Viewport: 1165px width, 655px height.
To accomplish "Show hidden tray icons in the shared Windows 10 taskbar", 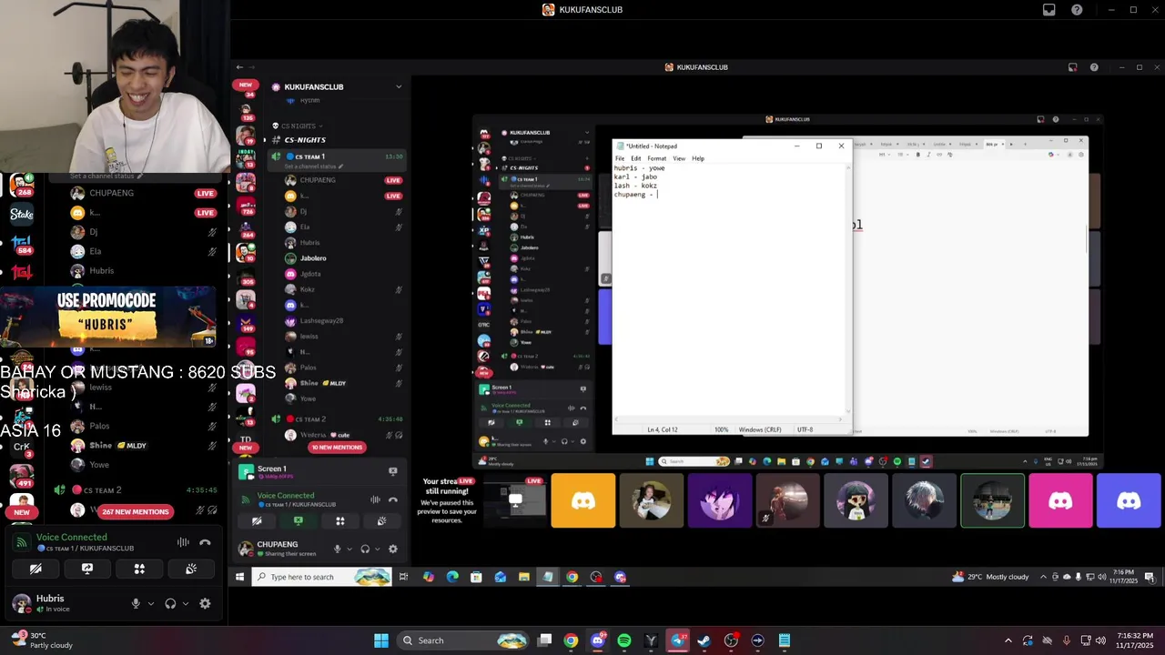I will coord(1043,577).
